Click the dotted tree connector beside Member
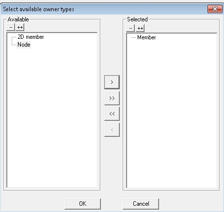 tap(133, 37)
